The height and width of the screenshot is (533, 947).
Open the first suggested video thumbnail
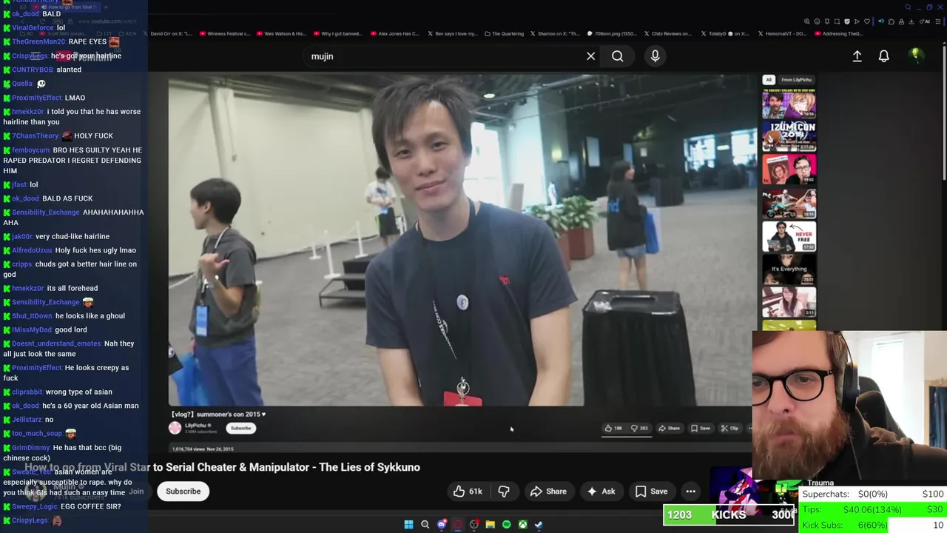point(789,104)
